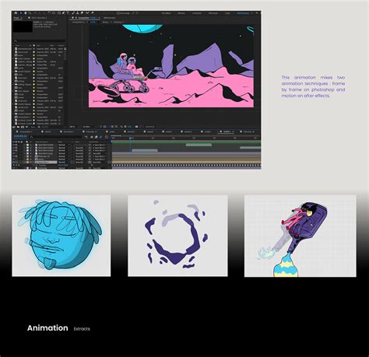Select the Clone Stamp tool

[78, 13]
